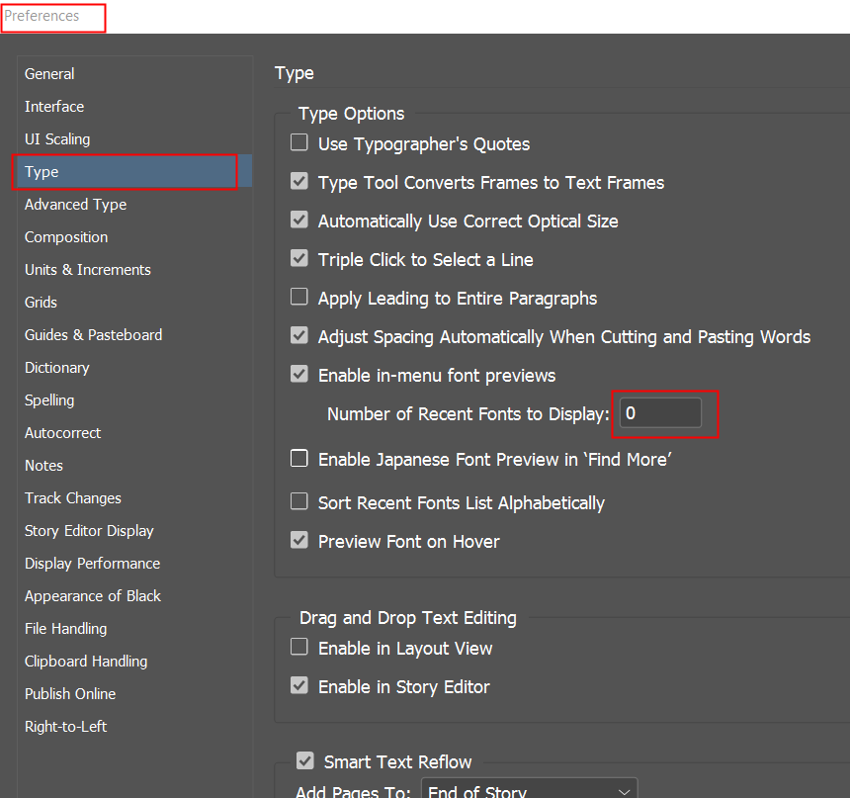Select File Handling in sidebar
850x798 pixels.
pos(65,629)
